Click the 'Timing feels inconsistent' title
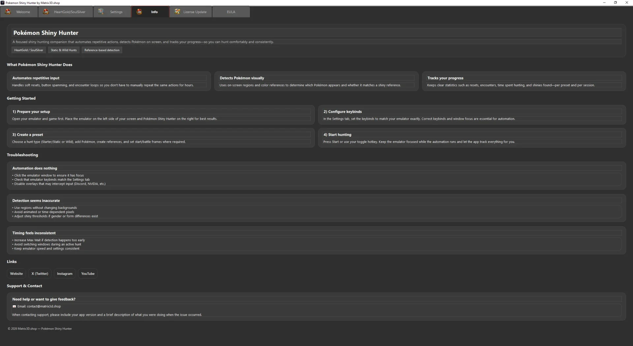This screenshot has height=346, width=633. [34, 233]
